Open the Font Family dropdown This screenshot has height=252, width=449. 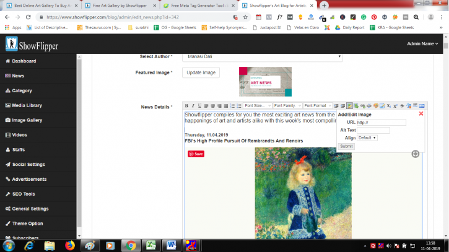pos(287,106)
